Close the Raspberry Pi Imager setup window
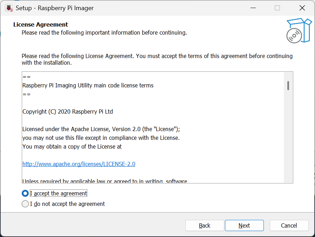This screenshot has height=237, width=315. point(302,8)
